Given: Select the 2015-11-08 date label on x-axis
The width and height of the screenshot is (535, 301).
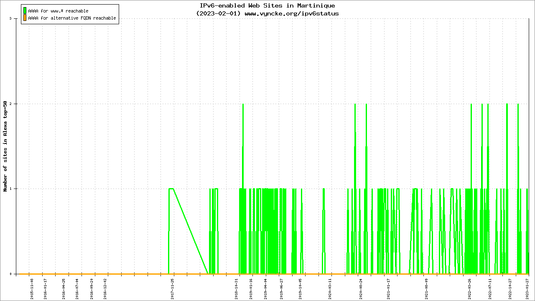Looking at the screenshot, I should pos(32,288).
